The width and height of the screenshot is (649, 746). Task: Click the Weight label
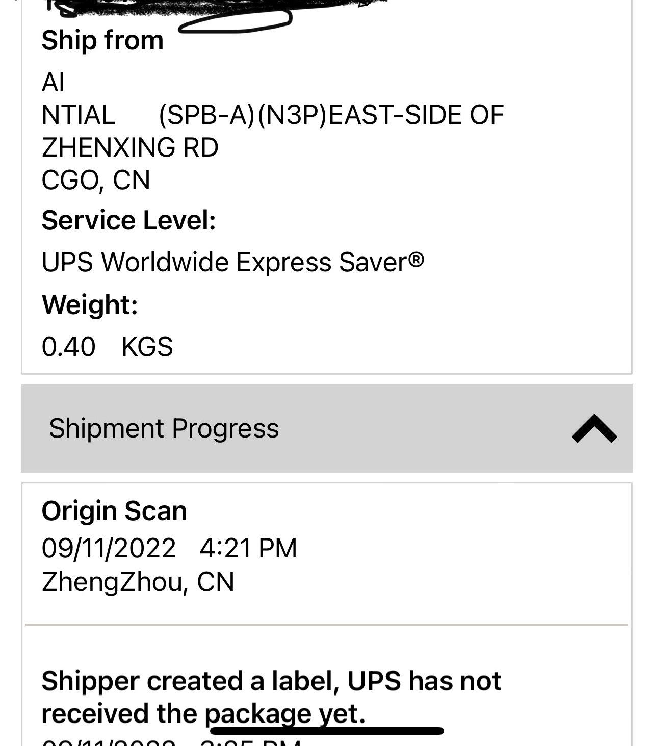click(x=90, y=304)
